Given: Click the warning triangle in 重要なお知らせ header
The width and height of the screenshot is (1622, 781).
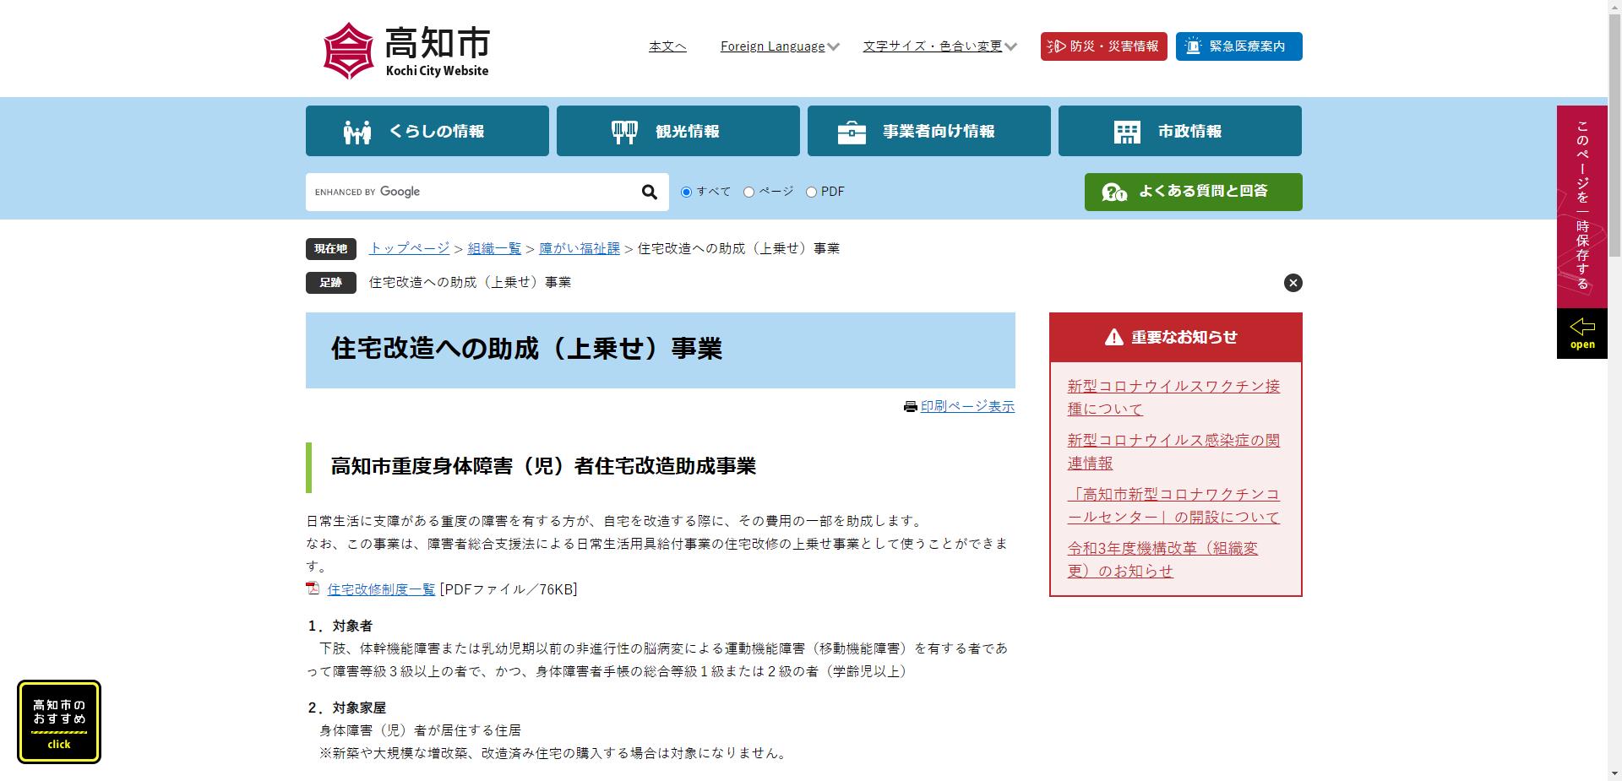Looking at the screenshot, I should (1113, 337).
